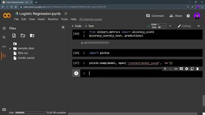205x115 pixels.
Task: Move the cell down
Action: [x=170, y=69]
